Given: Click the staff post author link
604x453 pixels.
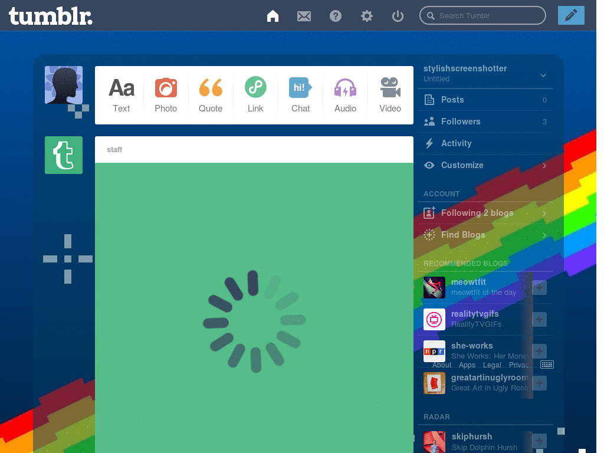Looking at the screenshot, I should click(x=114, y=149).
